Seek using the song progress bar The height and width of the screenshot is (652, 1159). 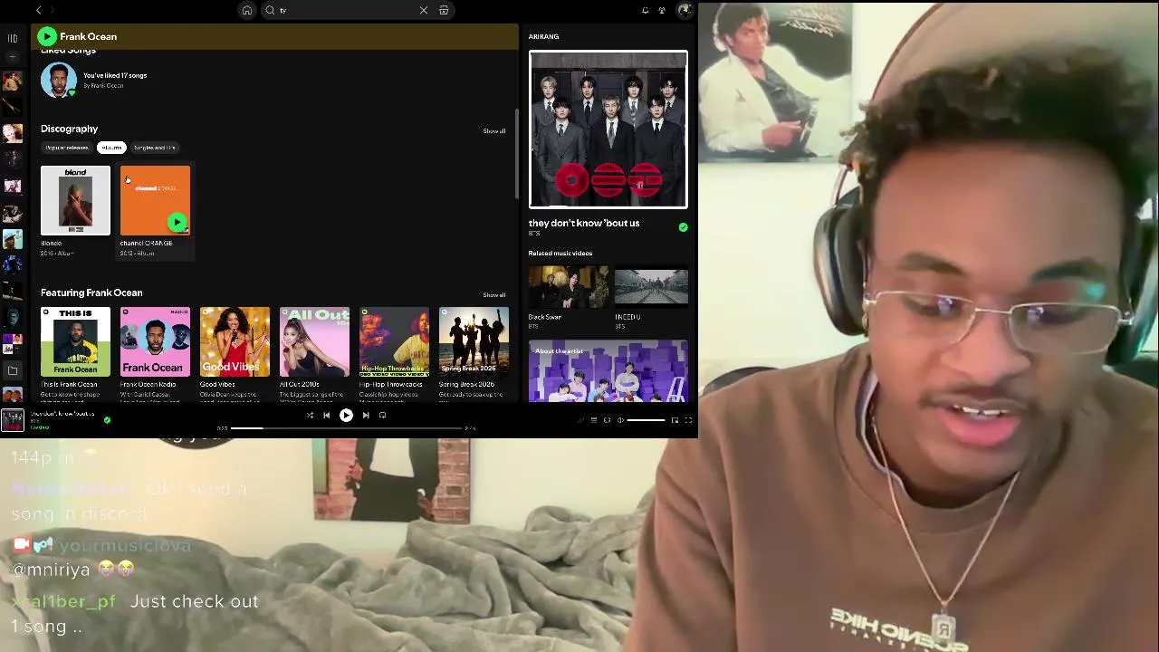346,428
